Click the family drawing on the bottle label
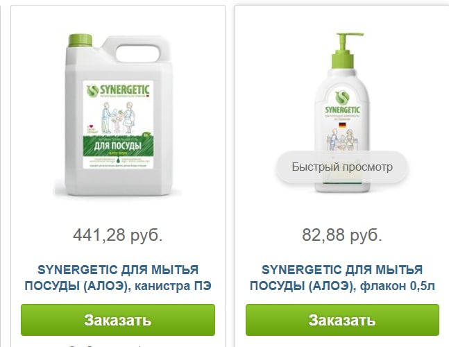The height and width of the screenshot is (347, 449). (343, 139)
